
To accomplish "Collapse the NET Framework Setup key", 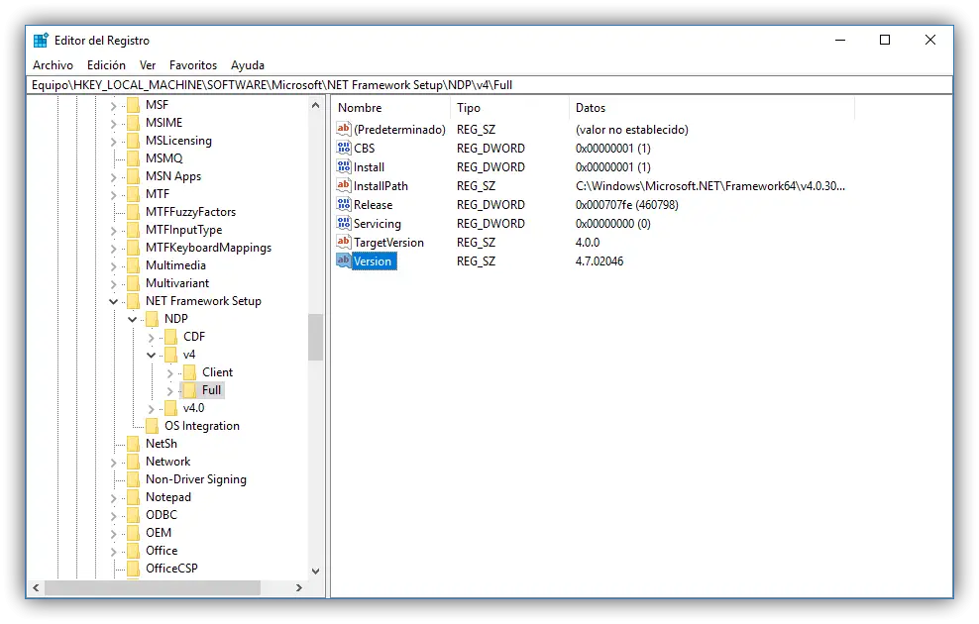I will click(x=113, y=301).
